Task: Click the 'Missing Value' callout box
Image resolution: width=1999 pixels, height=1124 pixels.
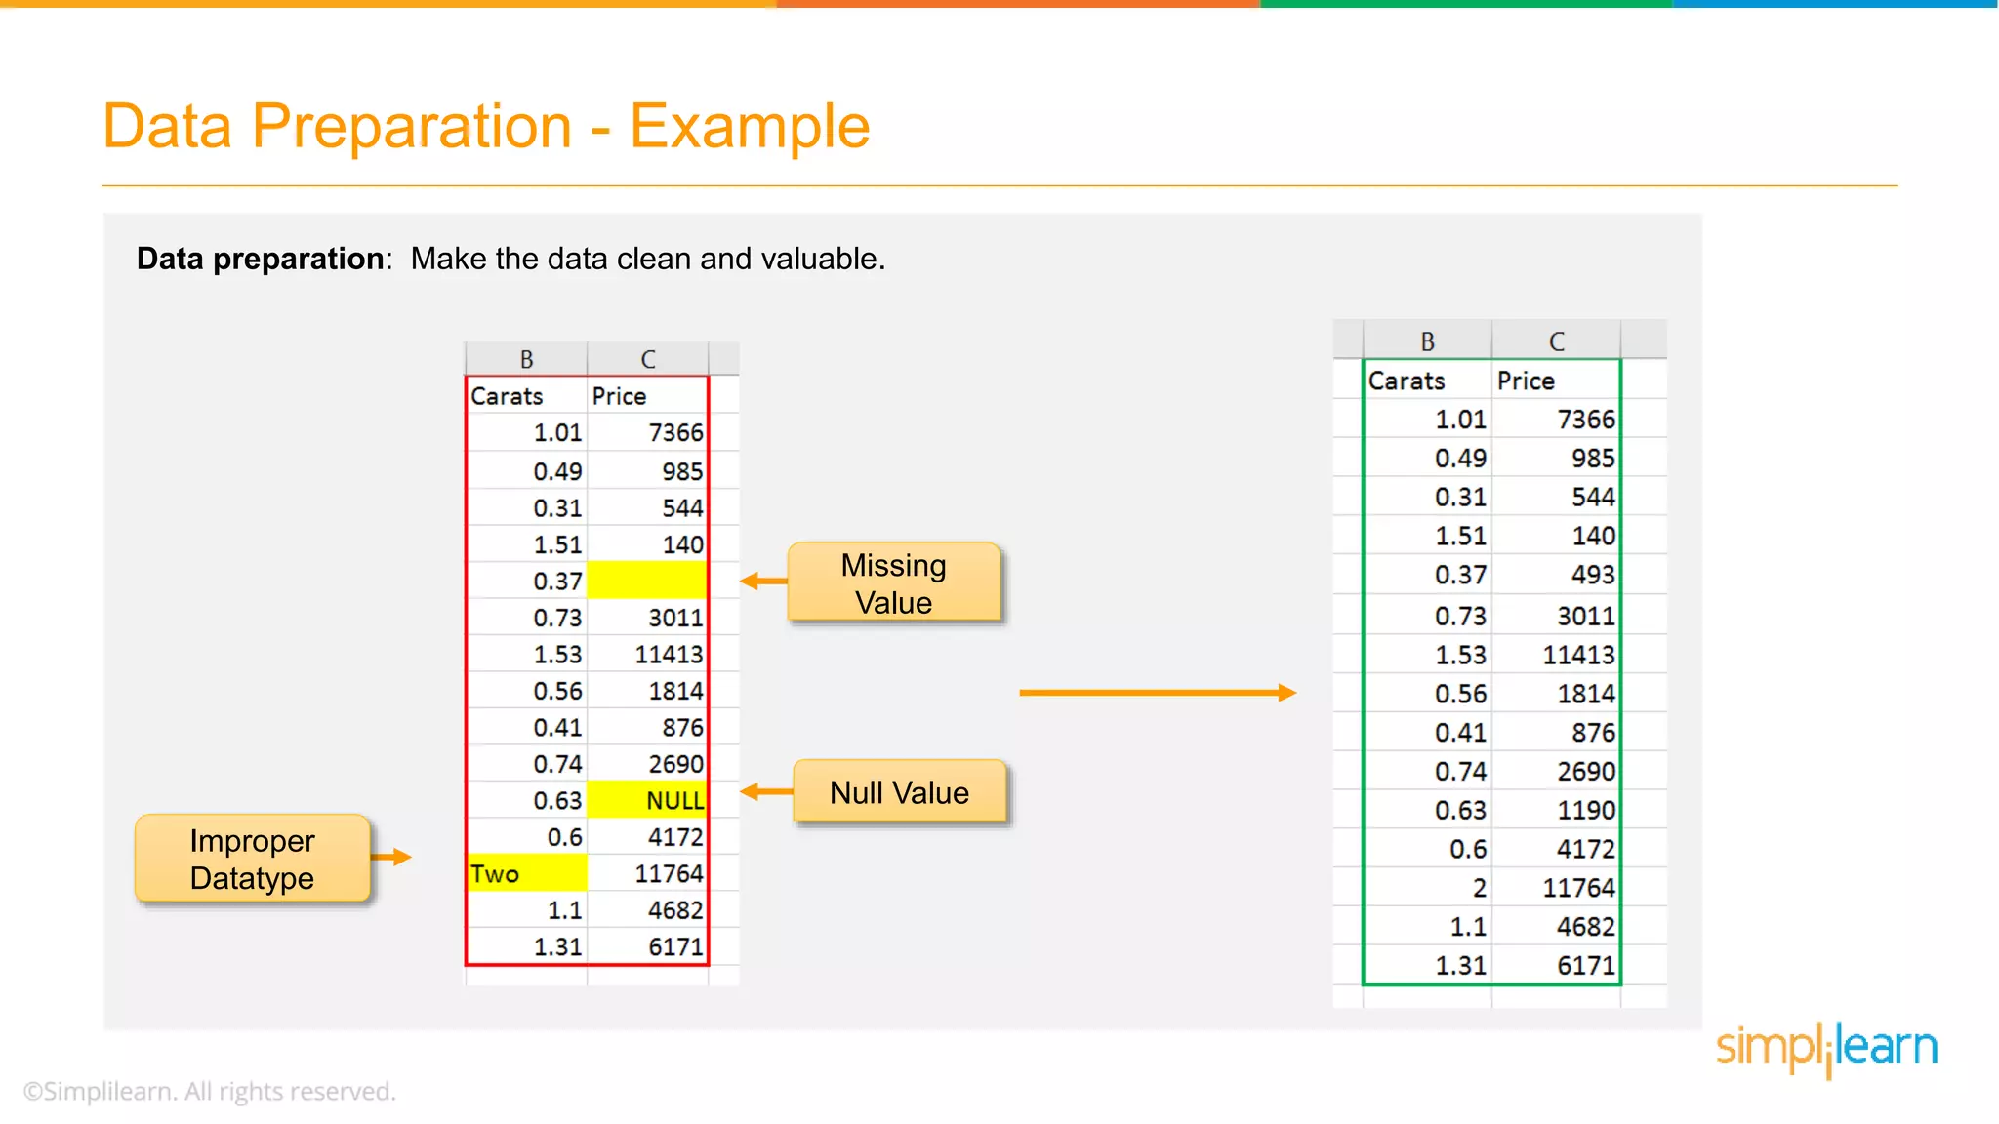Action: (894, 582)
